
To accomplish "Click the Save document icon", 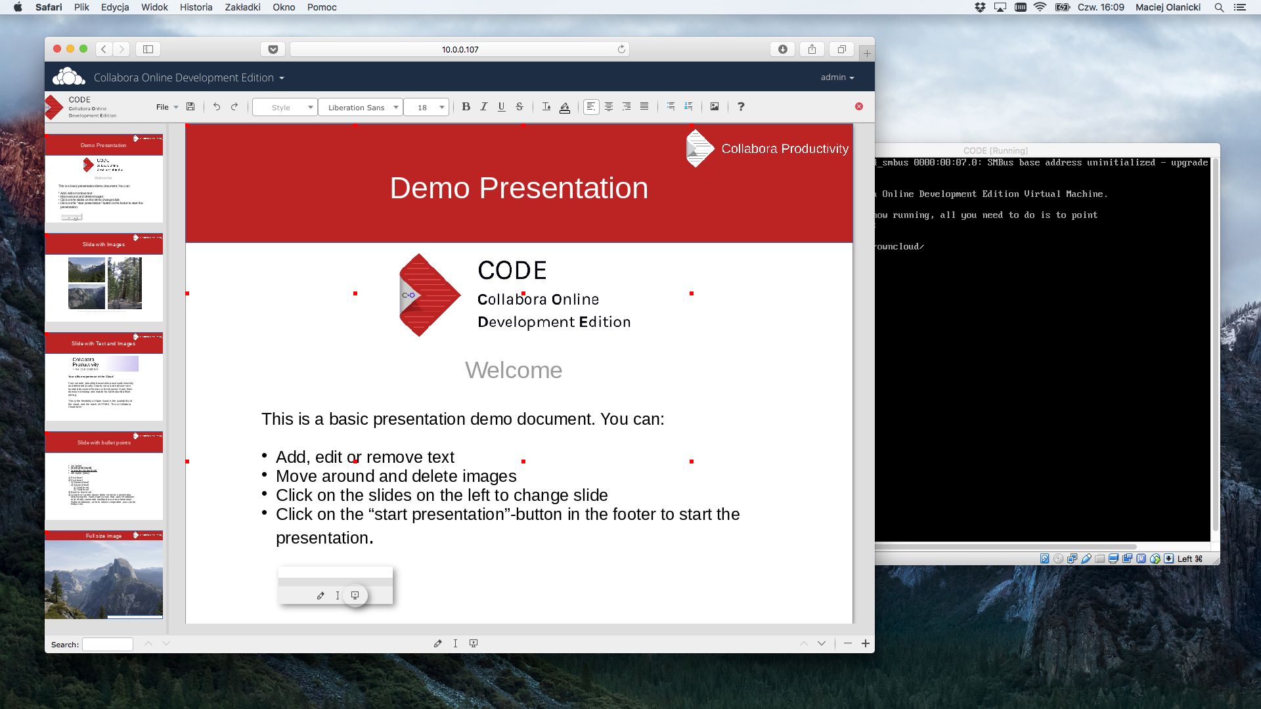I will [x=190, y=106].
